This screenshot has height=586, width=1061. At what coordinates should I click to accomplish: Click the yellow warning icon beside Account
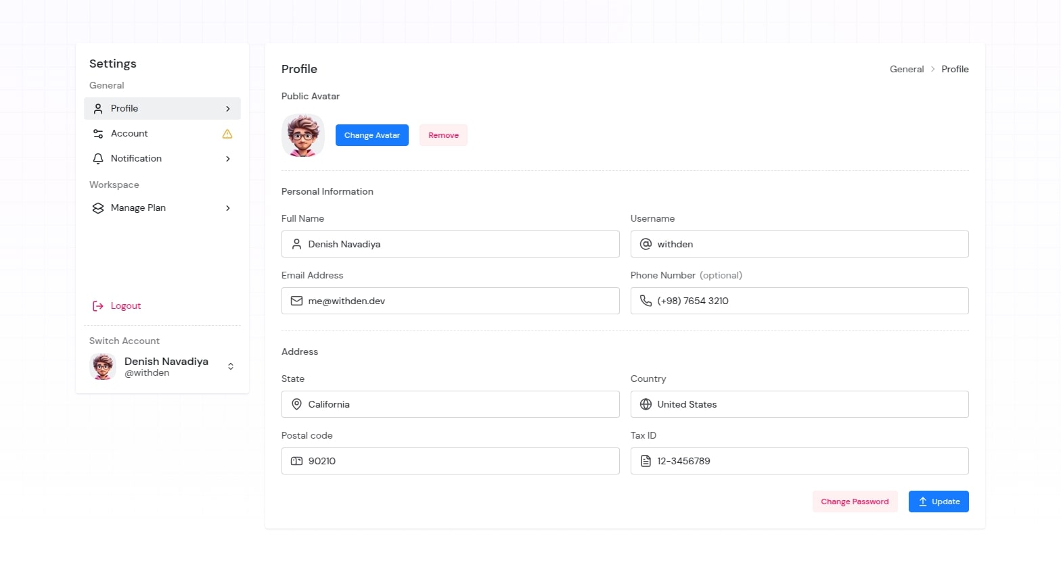pos(227,134)
